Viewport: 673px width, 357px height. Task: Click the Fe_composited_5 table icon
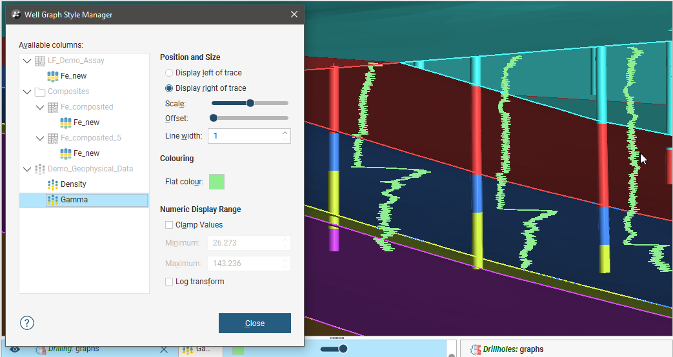pyautogui.click(x=53, y=138)
